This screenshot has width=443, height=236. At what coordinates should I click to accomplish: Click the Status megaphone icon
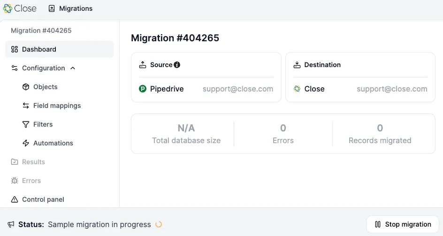pyautogui.click(x=11, y=224)
